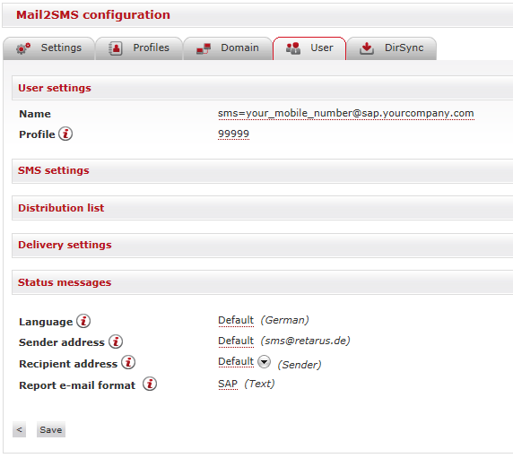Click the profile number 99999 link
The width and height of the screenshot is (513, 458).
coord(233,134)
